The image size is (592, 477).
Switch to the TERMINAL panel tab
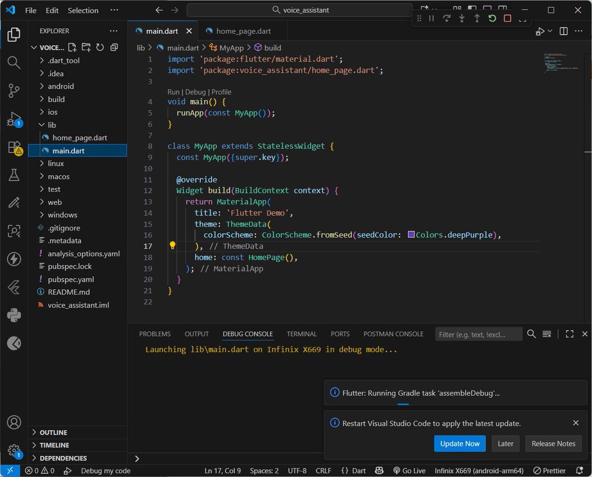pyautogui.click(x=301, y=334)
